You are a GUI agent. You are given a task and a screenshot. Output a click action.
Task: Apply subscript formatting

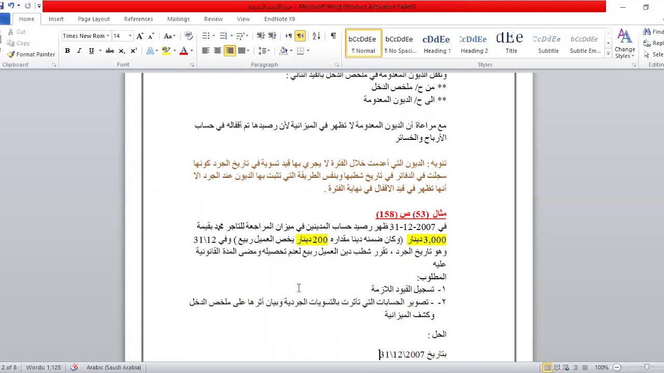click(122, 51)
